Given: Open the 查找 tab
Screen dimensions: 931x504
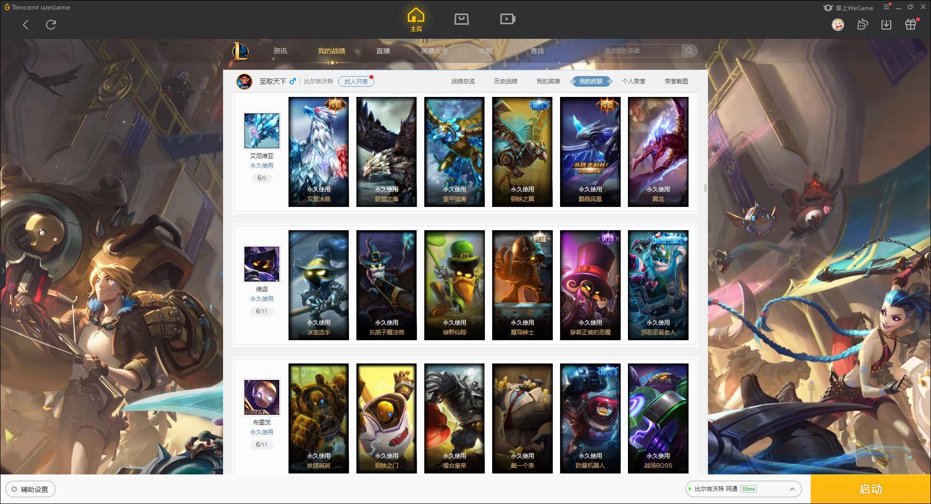Looking at the screenshot, I should tap(537, 51).
